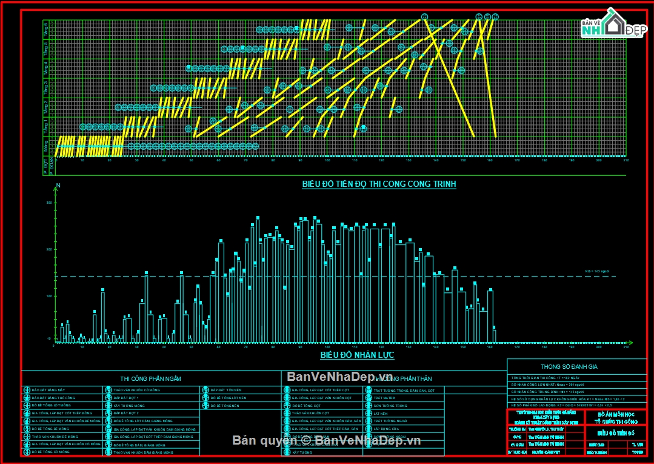Screen dimensions: 654x464
Task: Select the ĐỒ ÁN MÔN HỌC title block text
Action: point(615,413)
